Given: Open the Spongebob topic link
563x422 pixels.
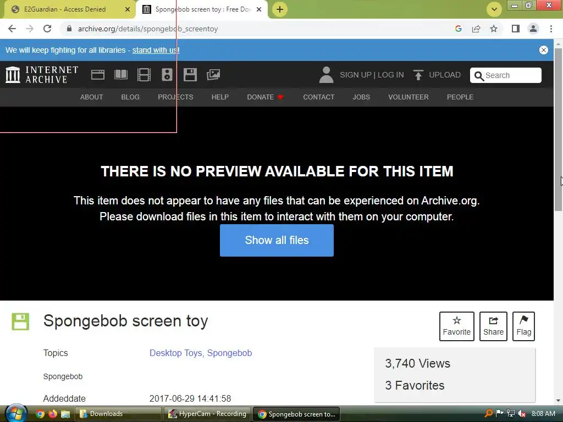Looking at the screenshot, I should pyautogui.click(x=229, y=353).
